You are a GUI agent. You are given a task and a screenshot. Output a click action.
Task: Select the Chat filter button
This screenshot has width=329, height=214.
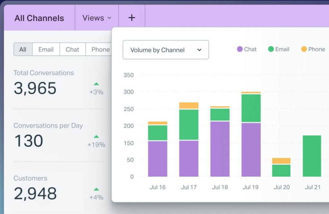coord(72,49)
